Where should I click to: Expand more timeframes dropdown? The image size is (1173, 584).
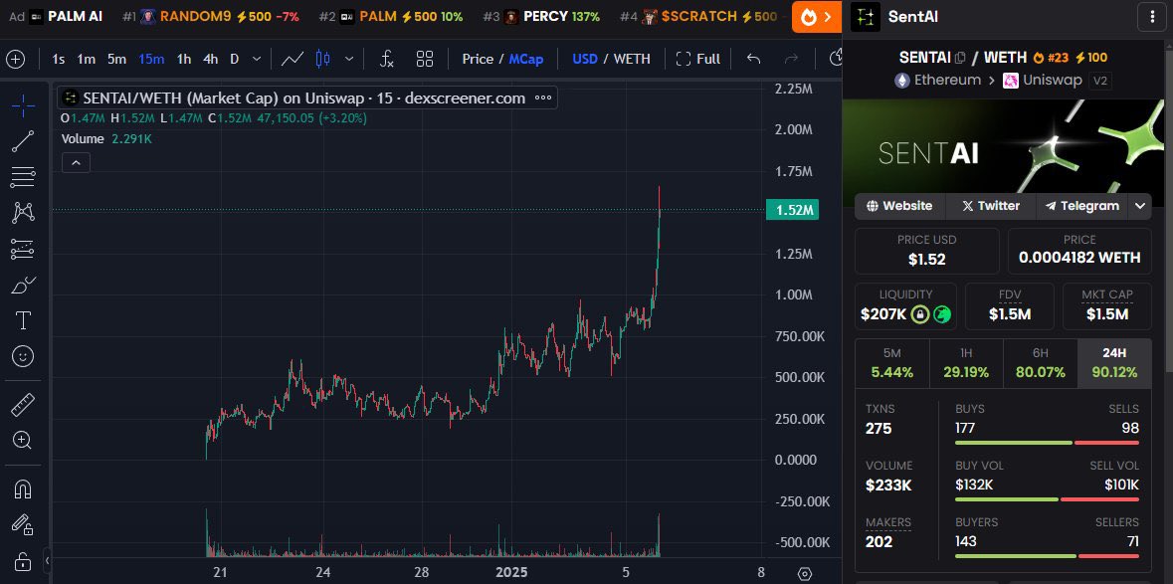pyautogui.click(x=257, y=59)
